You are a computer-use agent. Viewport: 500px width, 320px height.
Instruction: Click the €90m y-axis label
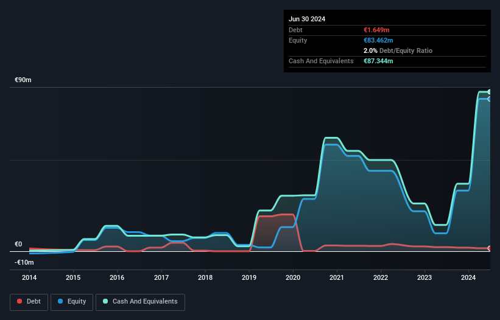(23, 80)
